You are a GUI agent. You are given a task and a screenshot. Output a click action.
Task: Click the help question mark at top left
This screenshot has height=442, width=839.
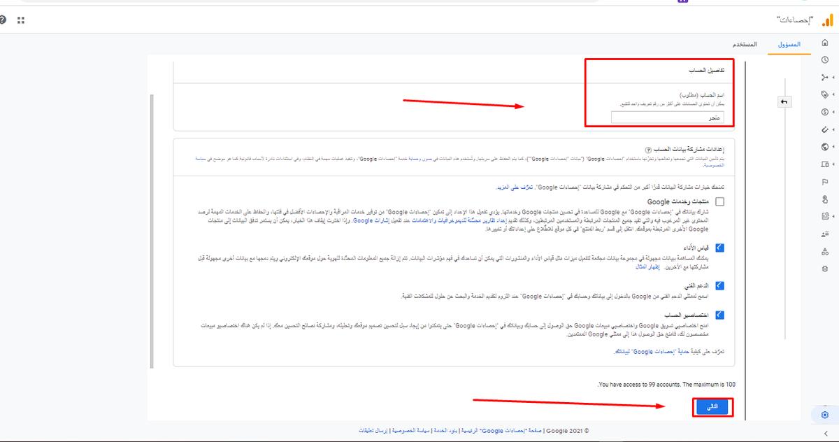(x=3, y=20)
